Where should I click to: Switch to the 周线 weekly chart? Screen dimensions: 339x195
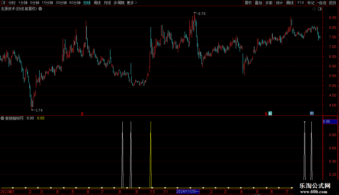tap(97, 3)
